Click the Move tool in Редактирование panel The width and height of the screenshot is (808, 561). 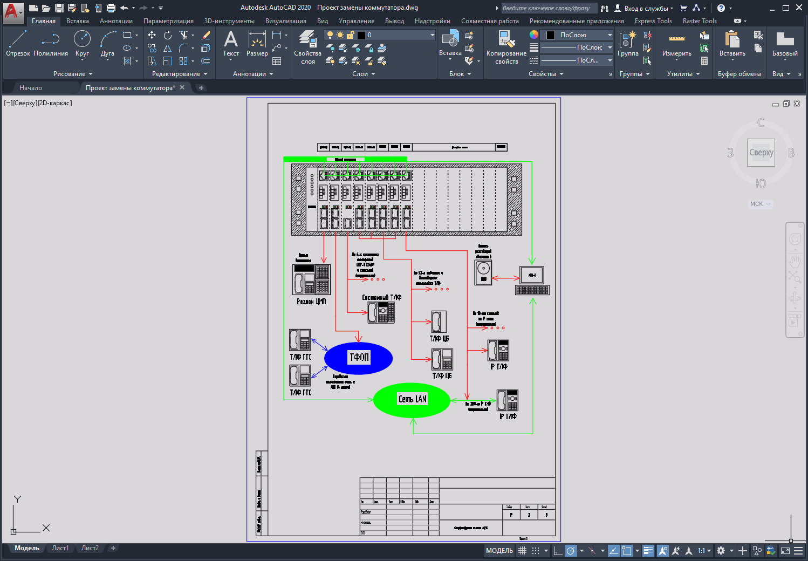click(x=152, y=35)
